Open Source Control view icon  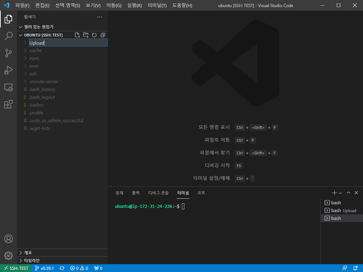click(x=9, y=53)
